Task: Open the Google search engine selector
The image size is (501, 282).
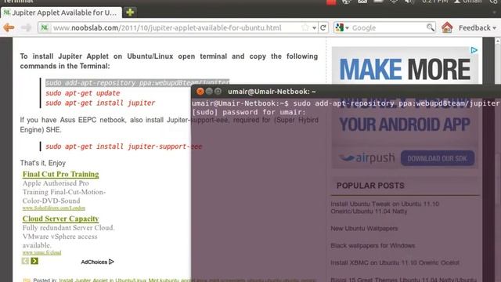Action: [341, 28]
